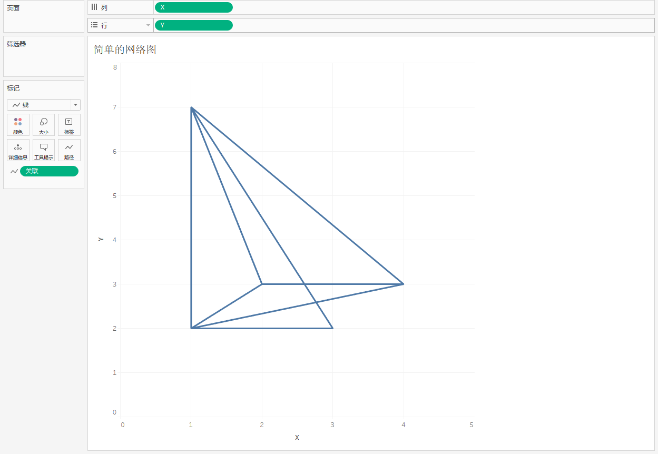
Task: Click the Y axis tick label 7
Action: point(115,107)
